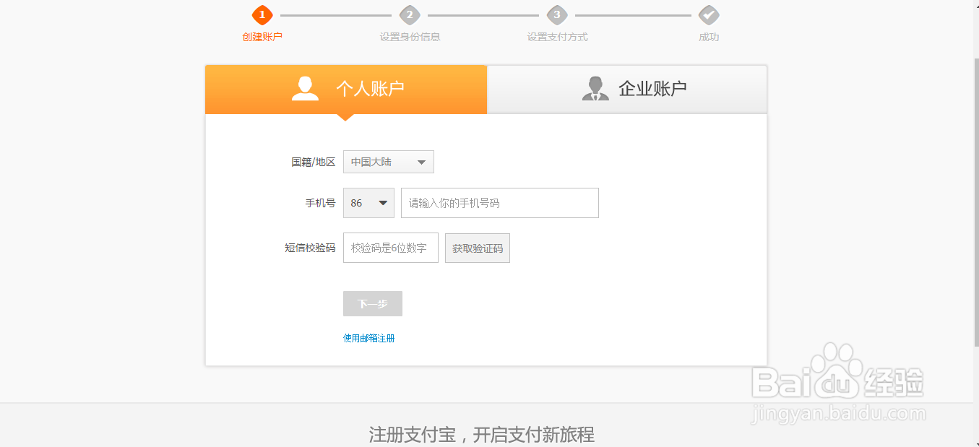Click the step 2 diamond icon
979x447 pixels.
pos(410,14)
